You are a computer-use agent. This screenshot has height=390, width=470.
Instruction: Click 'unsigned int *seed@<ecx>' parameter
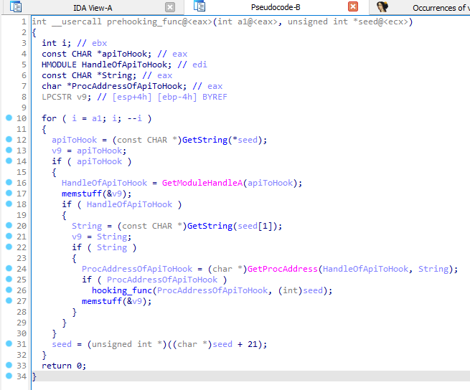coord(348,22)
